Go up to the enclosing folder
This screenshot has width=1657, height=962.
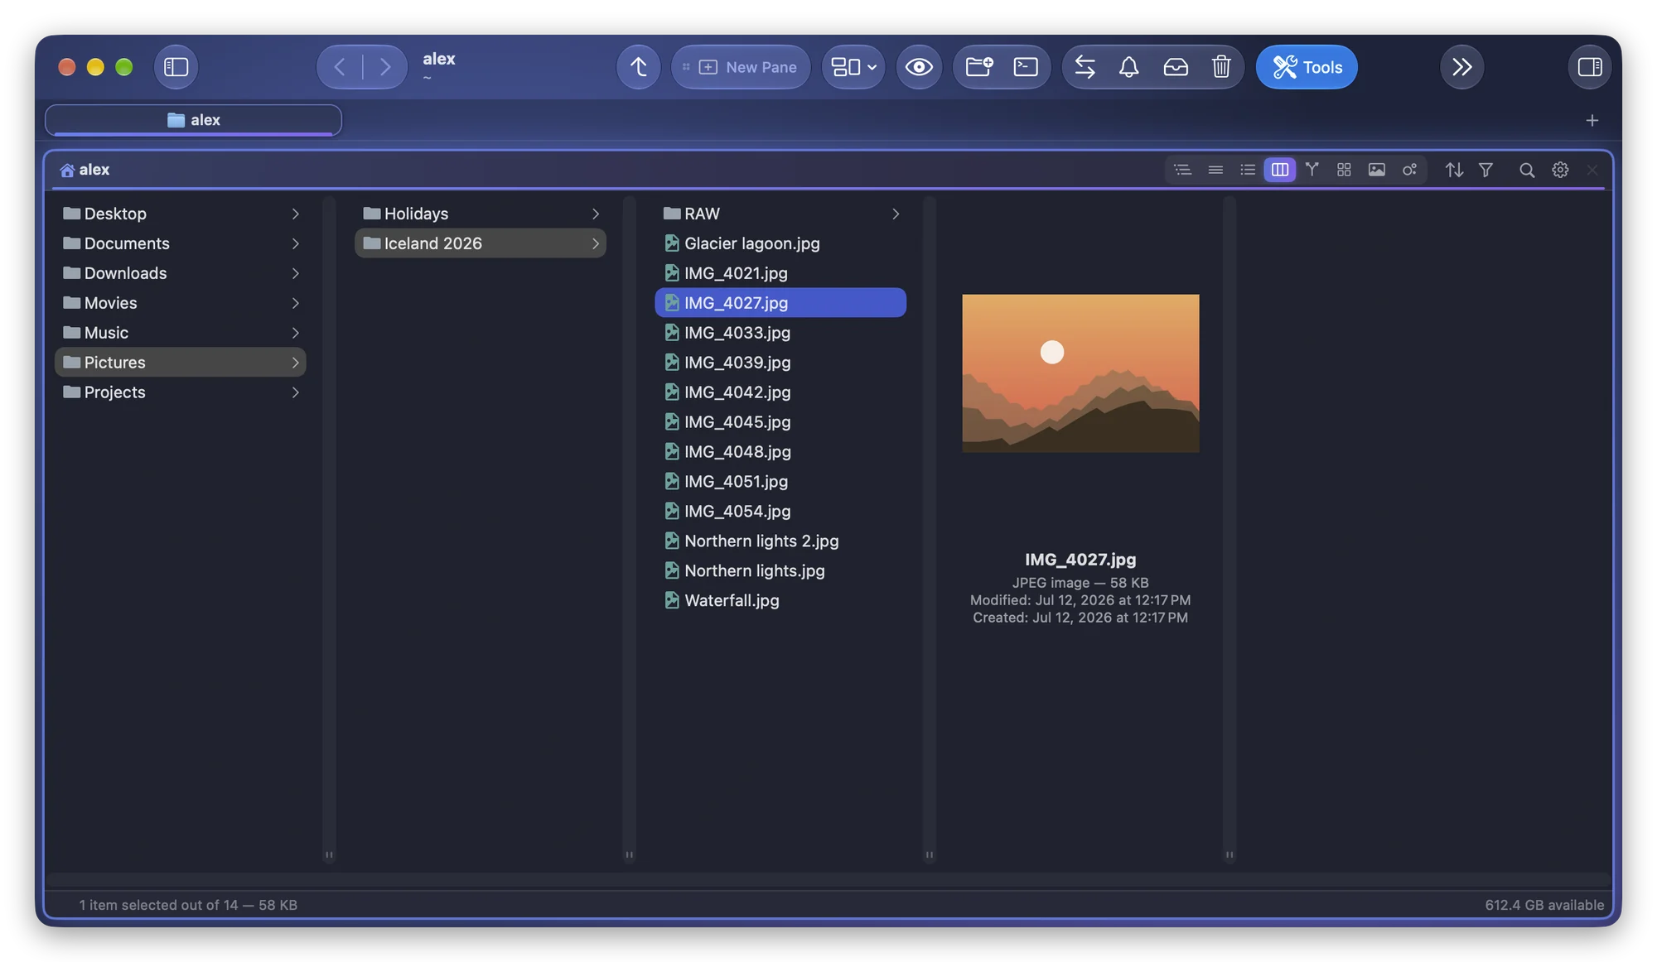[x=638, y=67]
